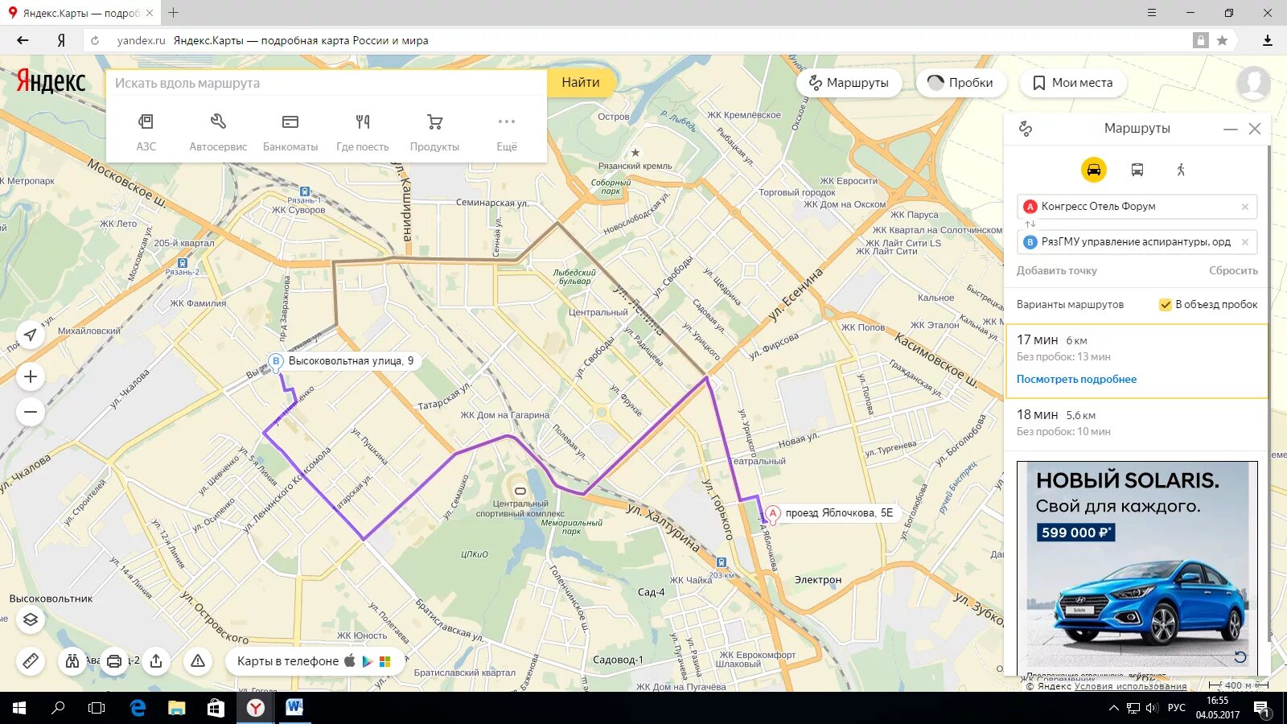1287x724 pixels.
Task: Reload the page with refresh icon
Action: click(x=95, y=40)
